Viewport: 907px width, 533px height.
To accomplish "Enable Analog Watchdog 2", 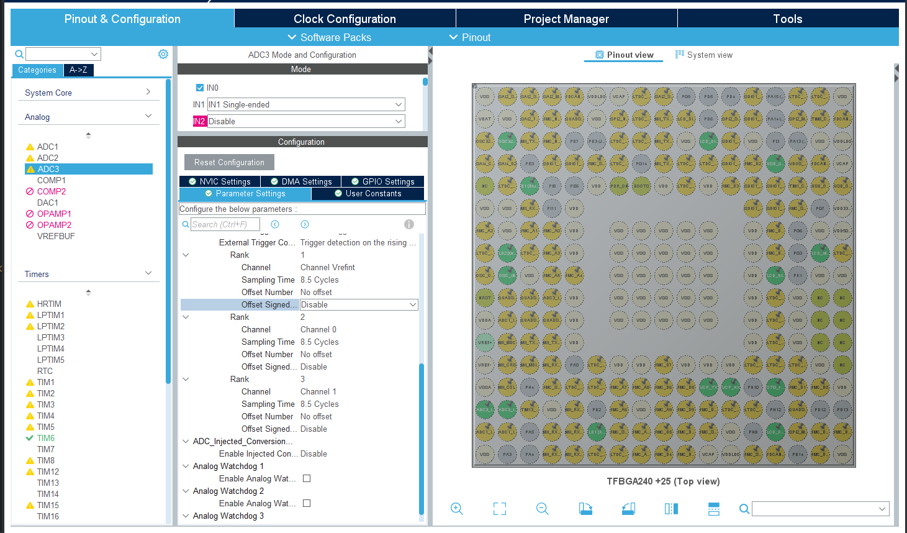I will pyautogui.click(x=306, y=503).
